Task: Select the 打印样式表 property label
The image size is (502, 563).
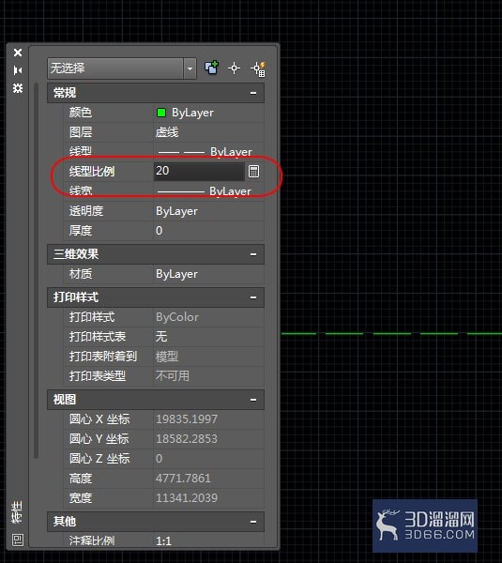Action: pos(98,337)
